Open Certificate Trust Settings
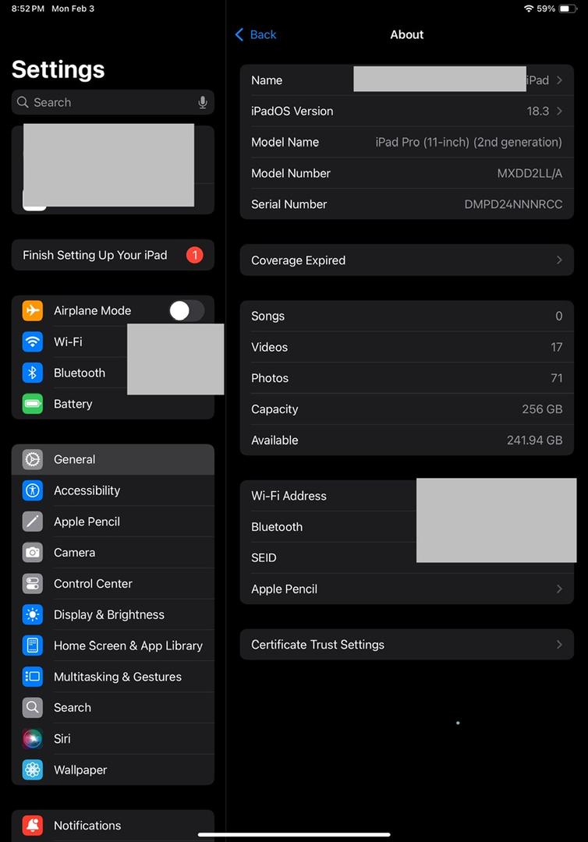Screen dimensions: 588x842 [407, 645]
